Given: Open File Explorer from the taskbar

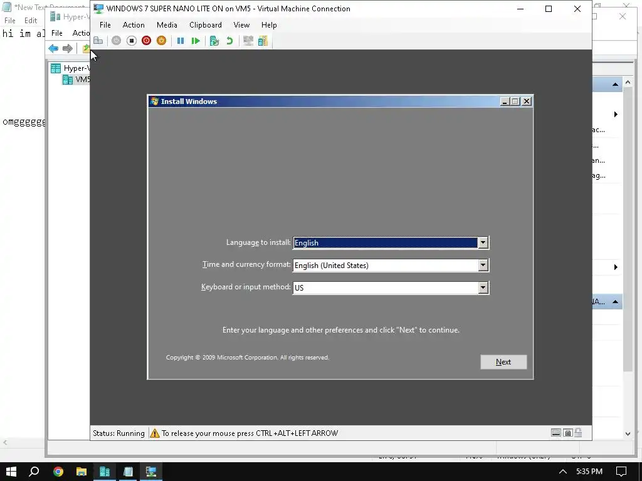Looking at the screenshot, I should [82, 472].
